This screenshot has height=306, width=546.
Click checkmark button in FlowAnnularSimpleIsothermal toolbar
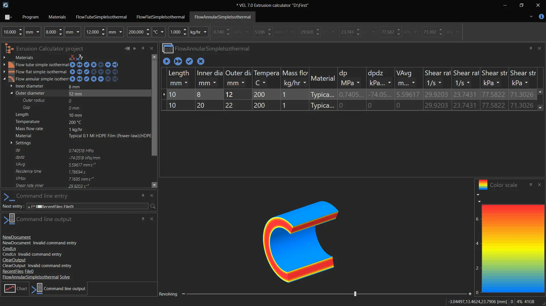point(189,61)
